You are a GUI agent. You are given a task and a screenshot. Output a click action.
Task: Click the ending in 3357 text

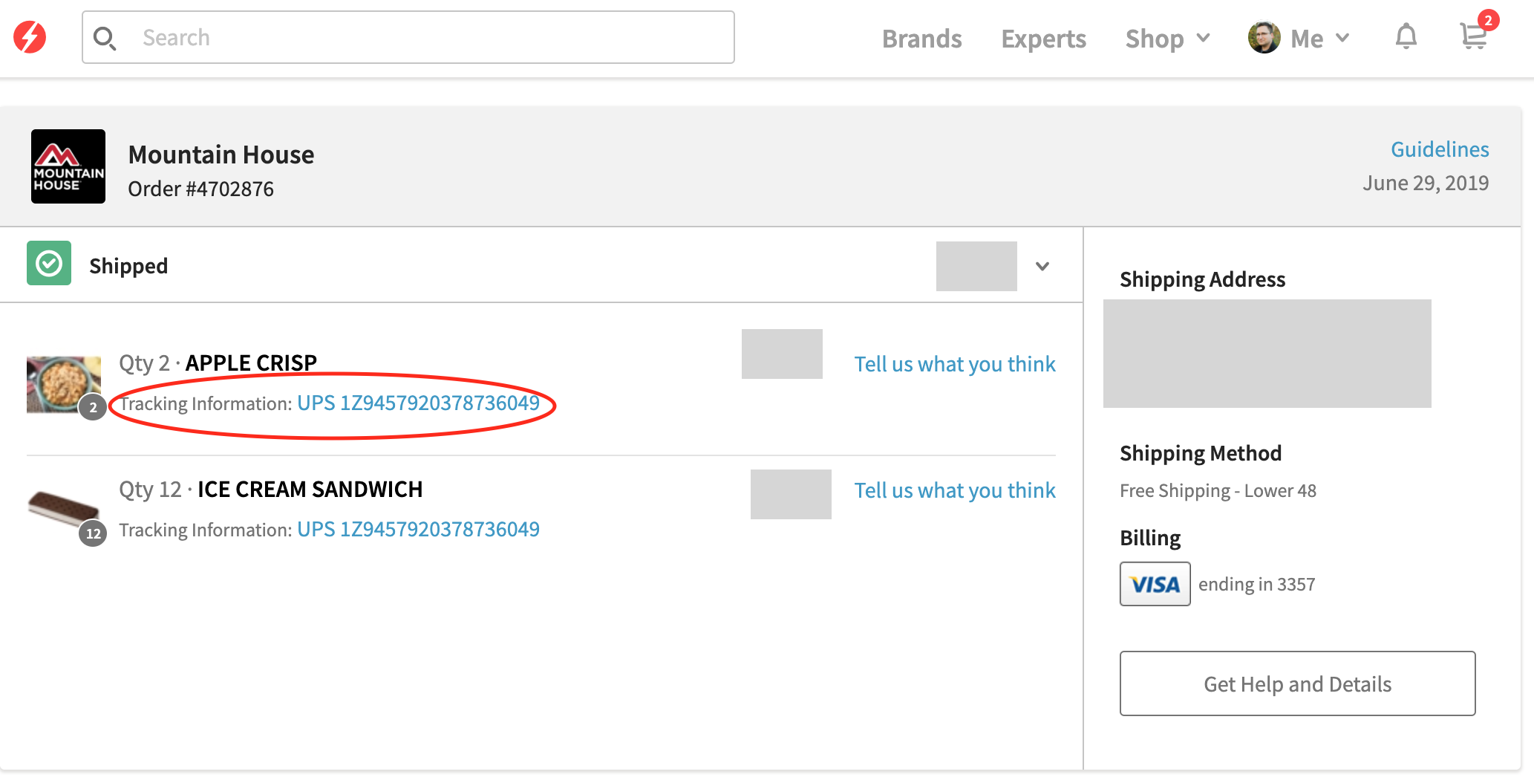click(x=1256, y=584)
